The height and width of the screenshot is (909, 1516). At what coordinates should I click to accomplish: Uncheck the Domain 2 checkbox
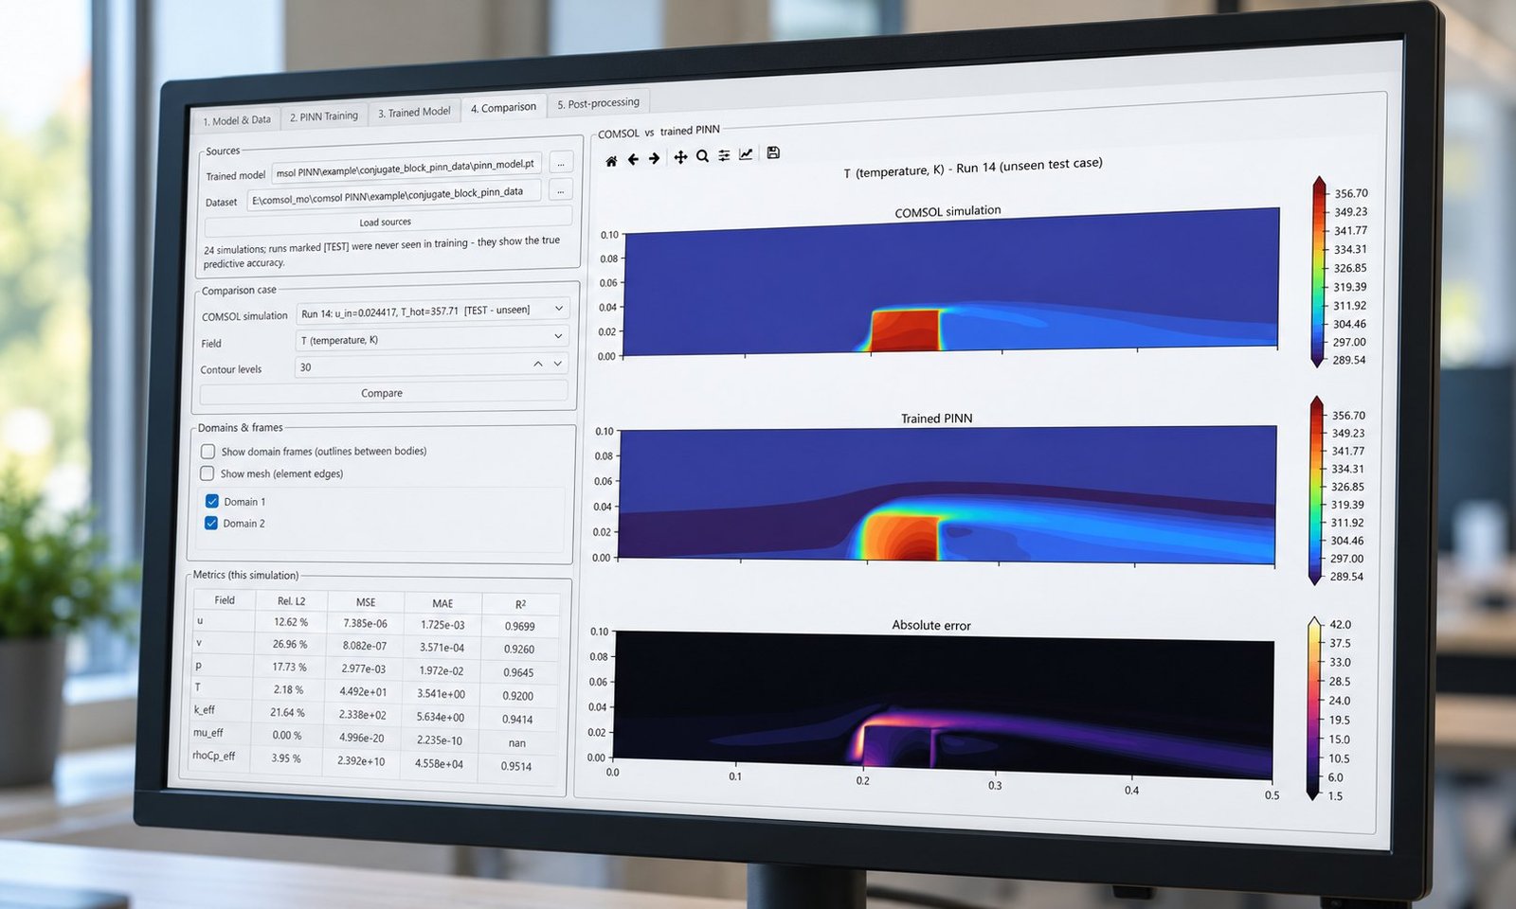pyautogui.click(x=211, y=523)
